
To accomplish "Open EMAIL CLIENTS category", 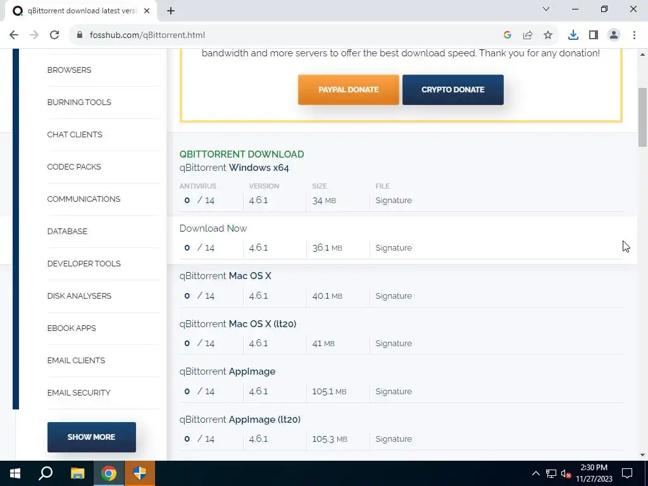I will click(x=76, y=360).
